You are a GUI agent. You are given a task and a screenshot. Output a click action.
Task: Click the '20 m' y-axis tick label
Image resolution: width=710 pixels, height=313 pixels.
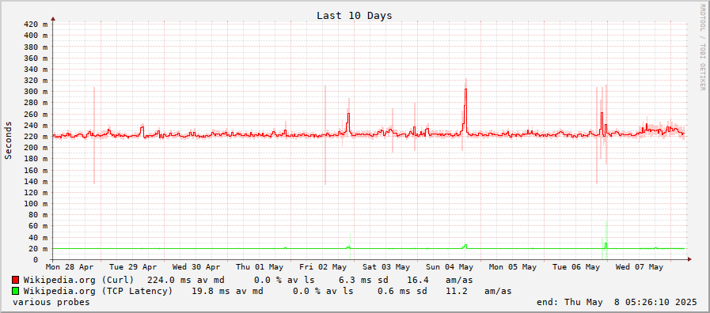tap(38, 248)
